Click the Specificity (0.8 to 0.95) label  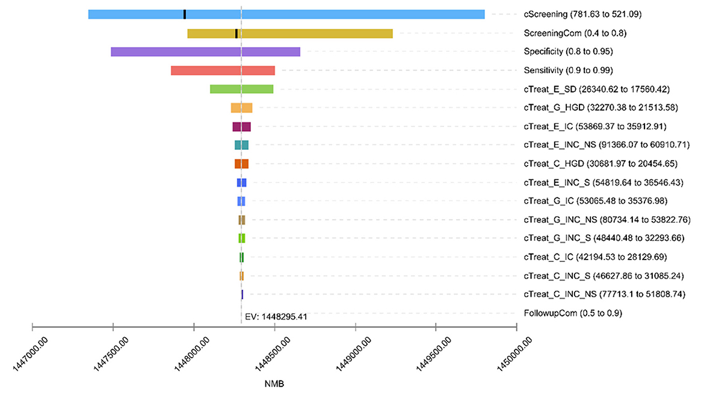coord(568,52)
